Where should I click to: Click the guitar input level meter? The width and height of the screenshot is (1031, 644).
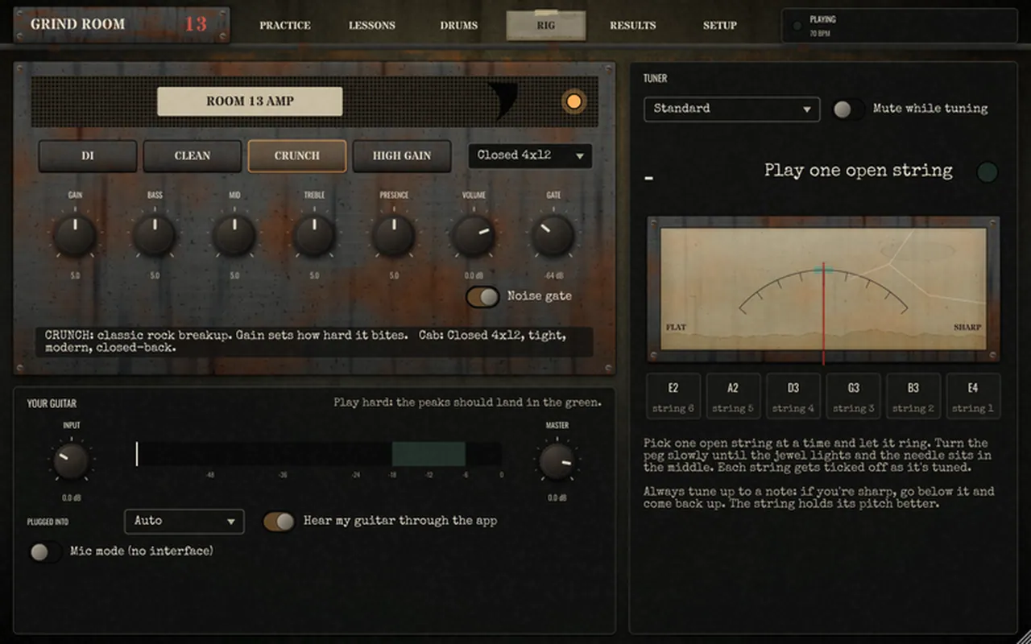pyautogui.click(x=319, y=454)
